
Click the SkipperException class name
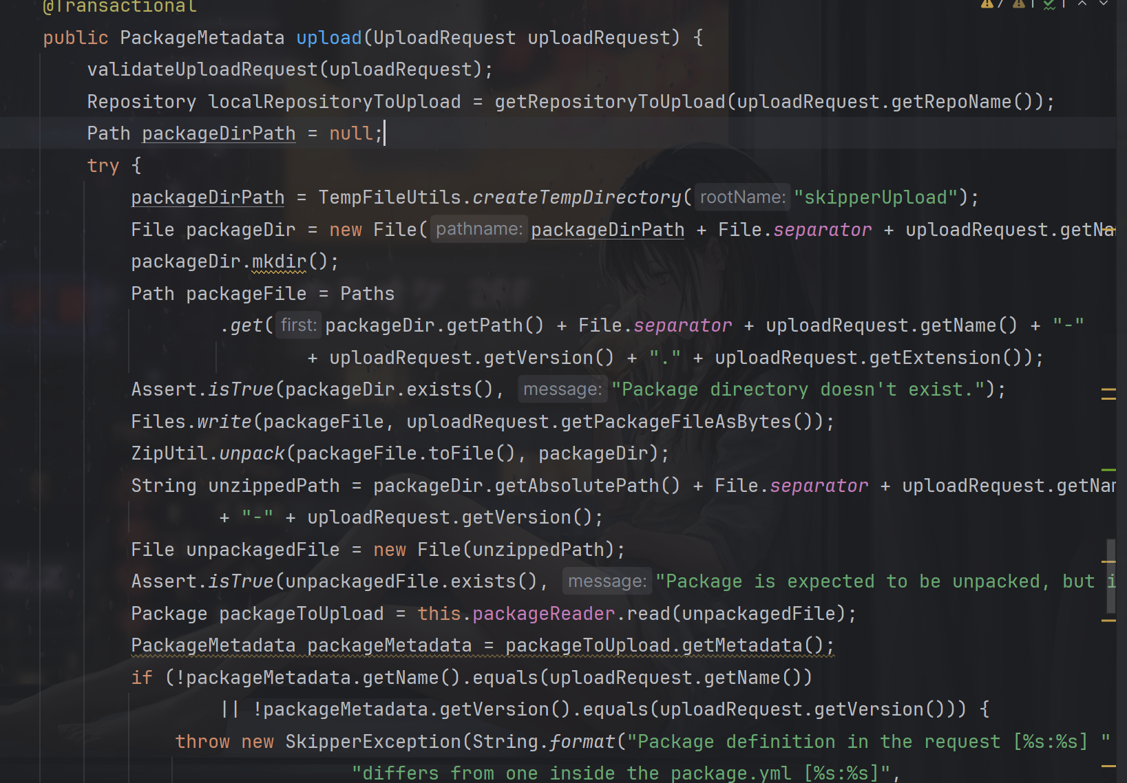(x=372, y=742)
